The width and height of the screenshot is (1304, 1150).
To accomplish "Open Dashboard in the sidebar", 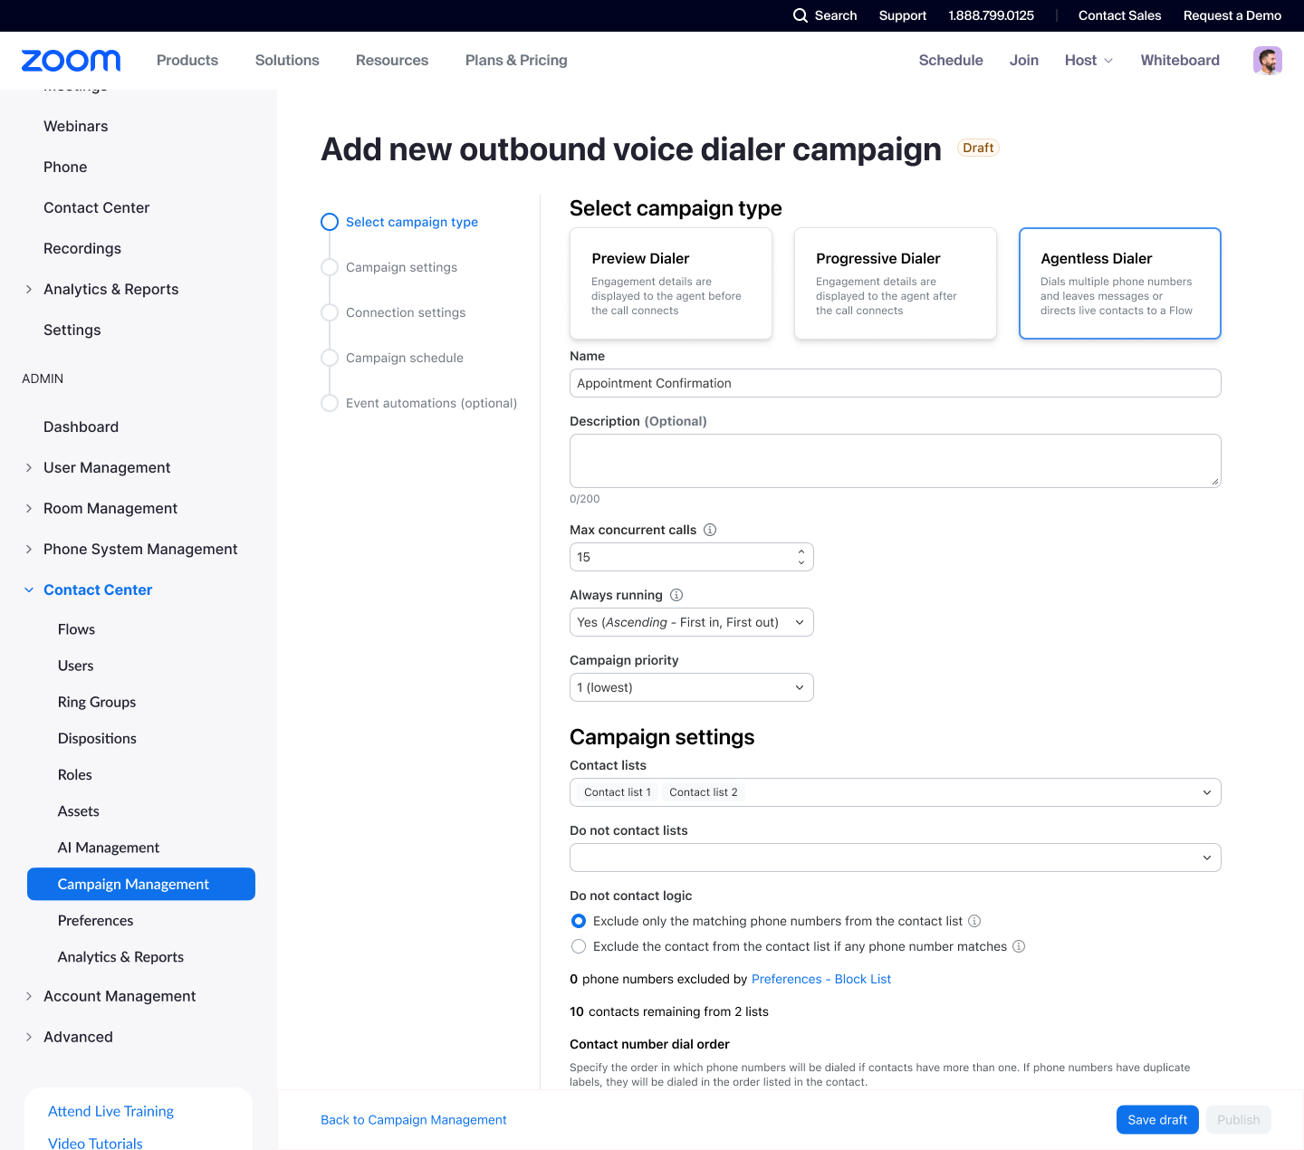I will [x=81, y=426].
